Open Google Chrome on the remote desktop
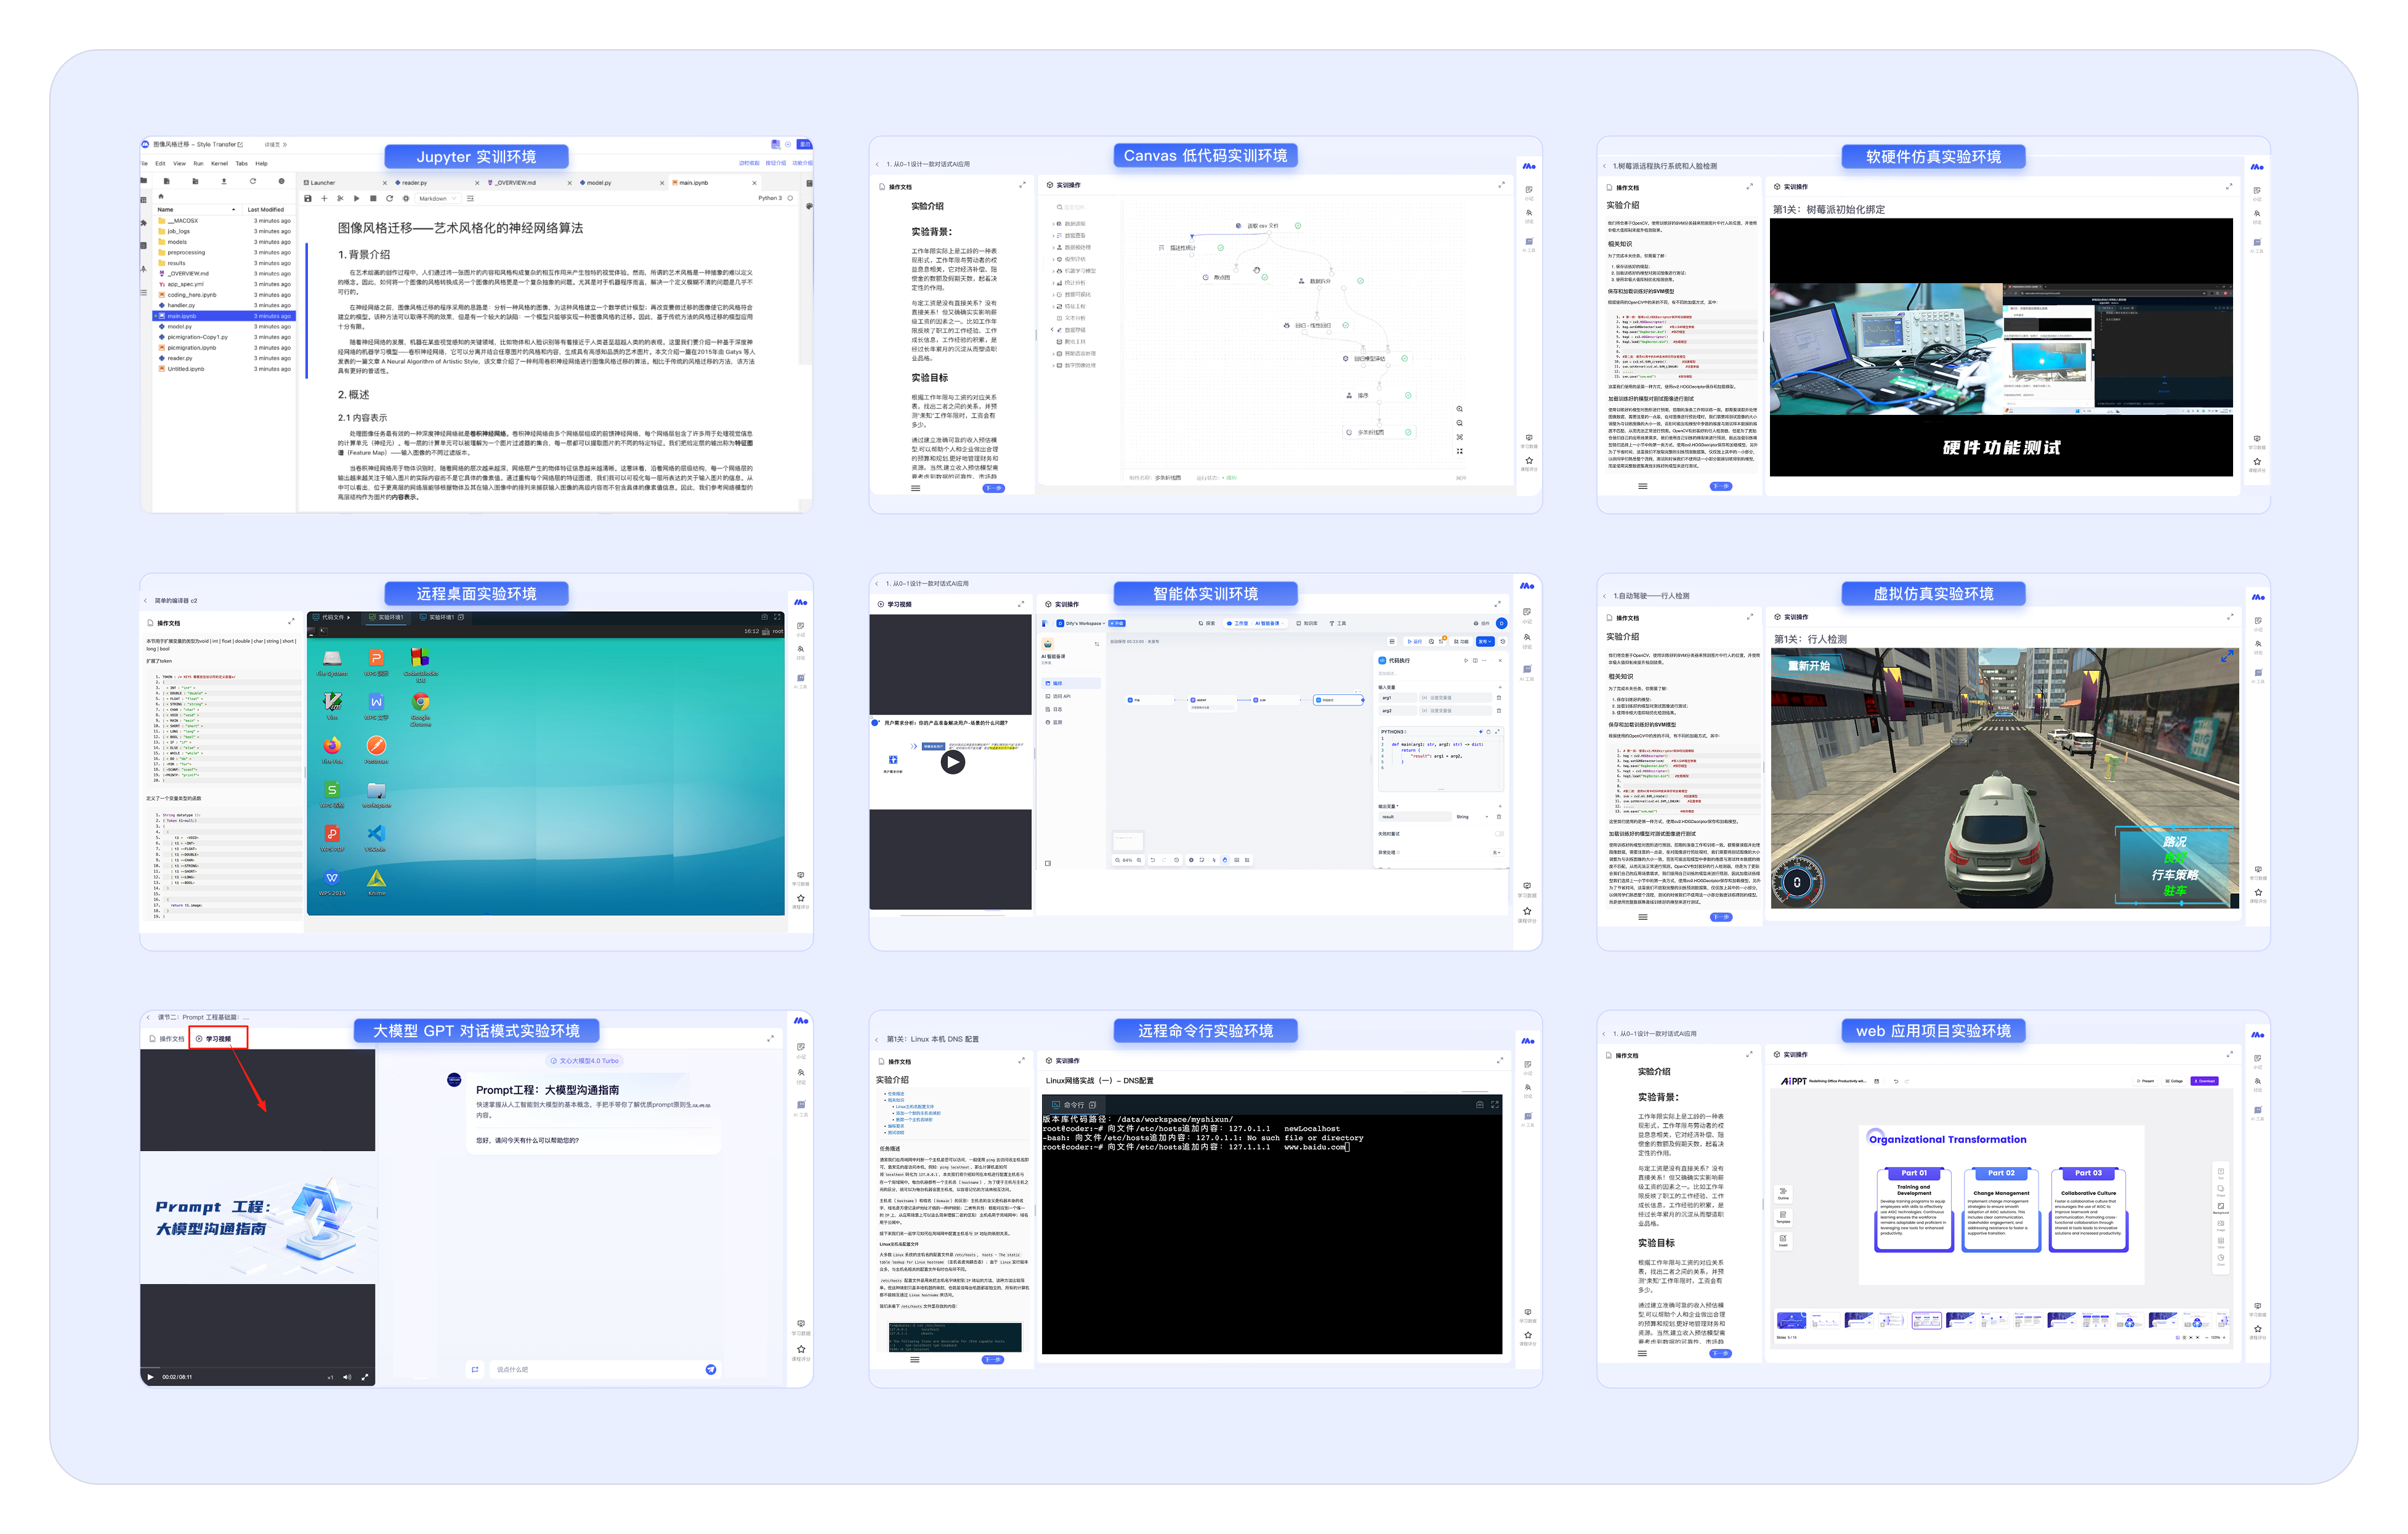 (x=420, y=702)
